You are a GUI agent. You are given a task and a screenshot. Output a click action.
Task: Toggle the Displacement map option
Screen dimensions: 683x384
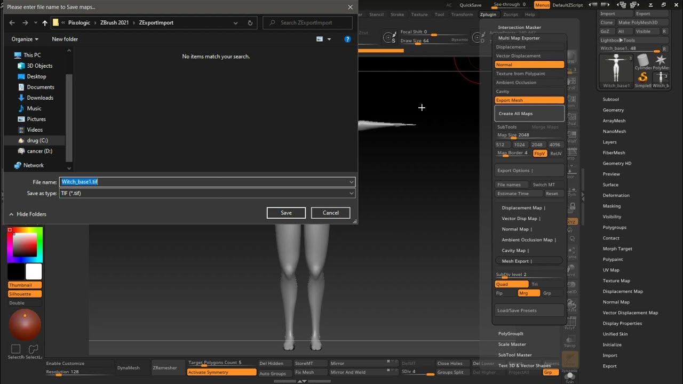pyautogui.click(x=529, y=47)
